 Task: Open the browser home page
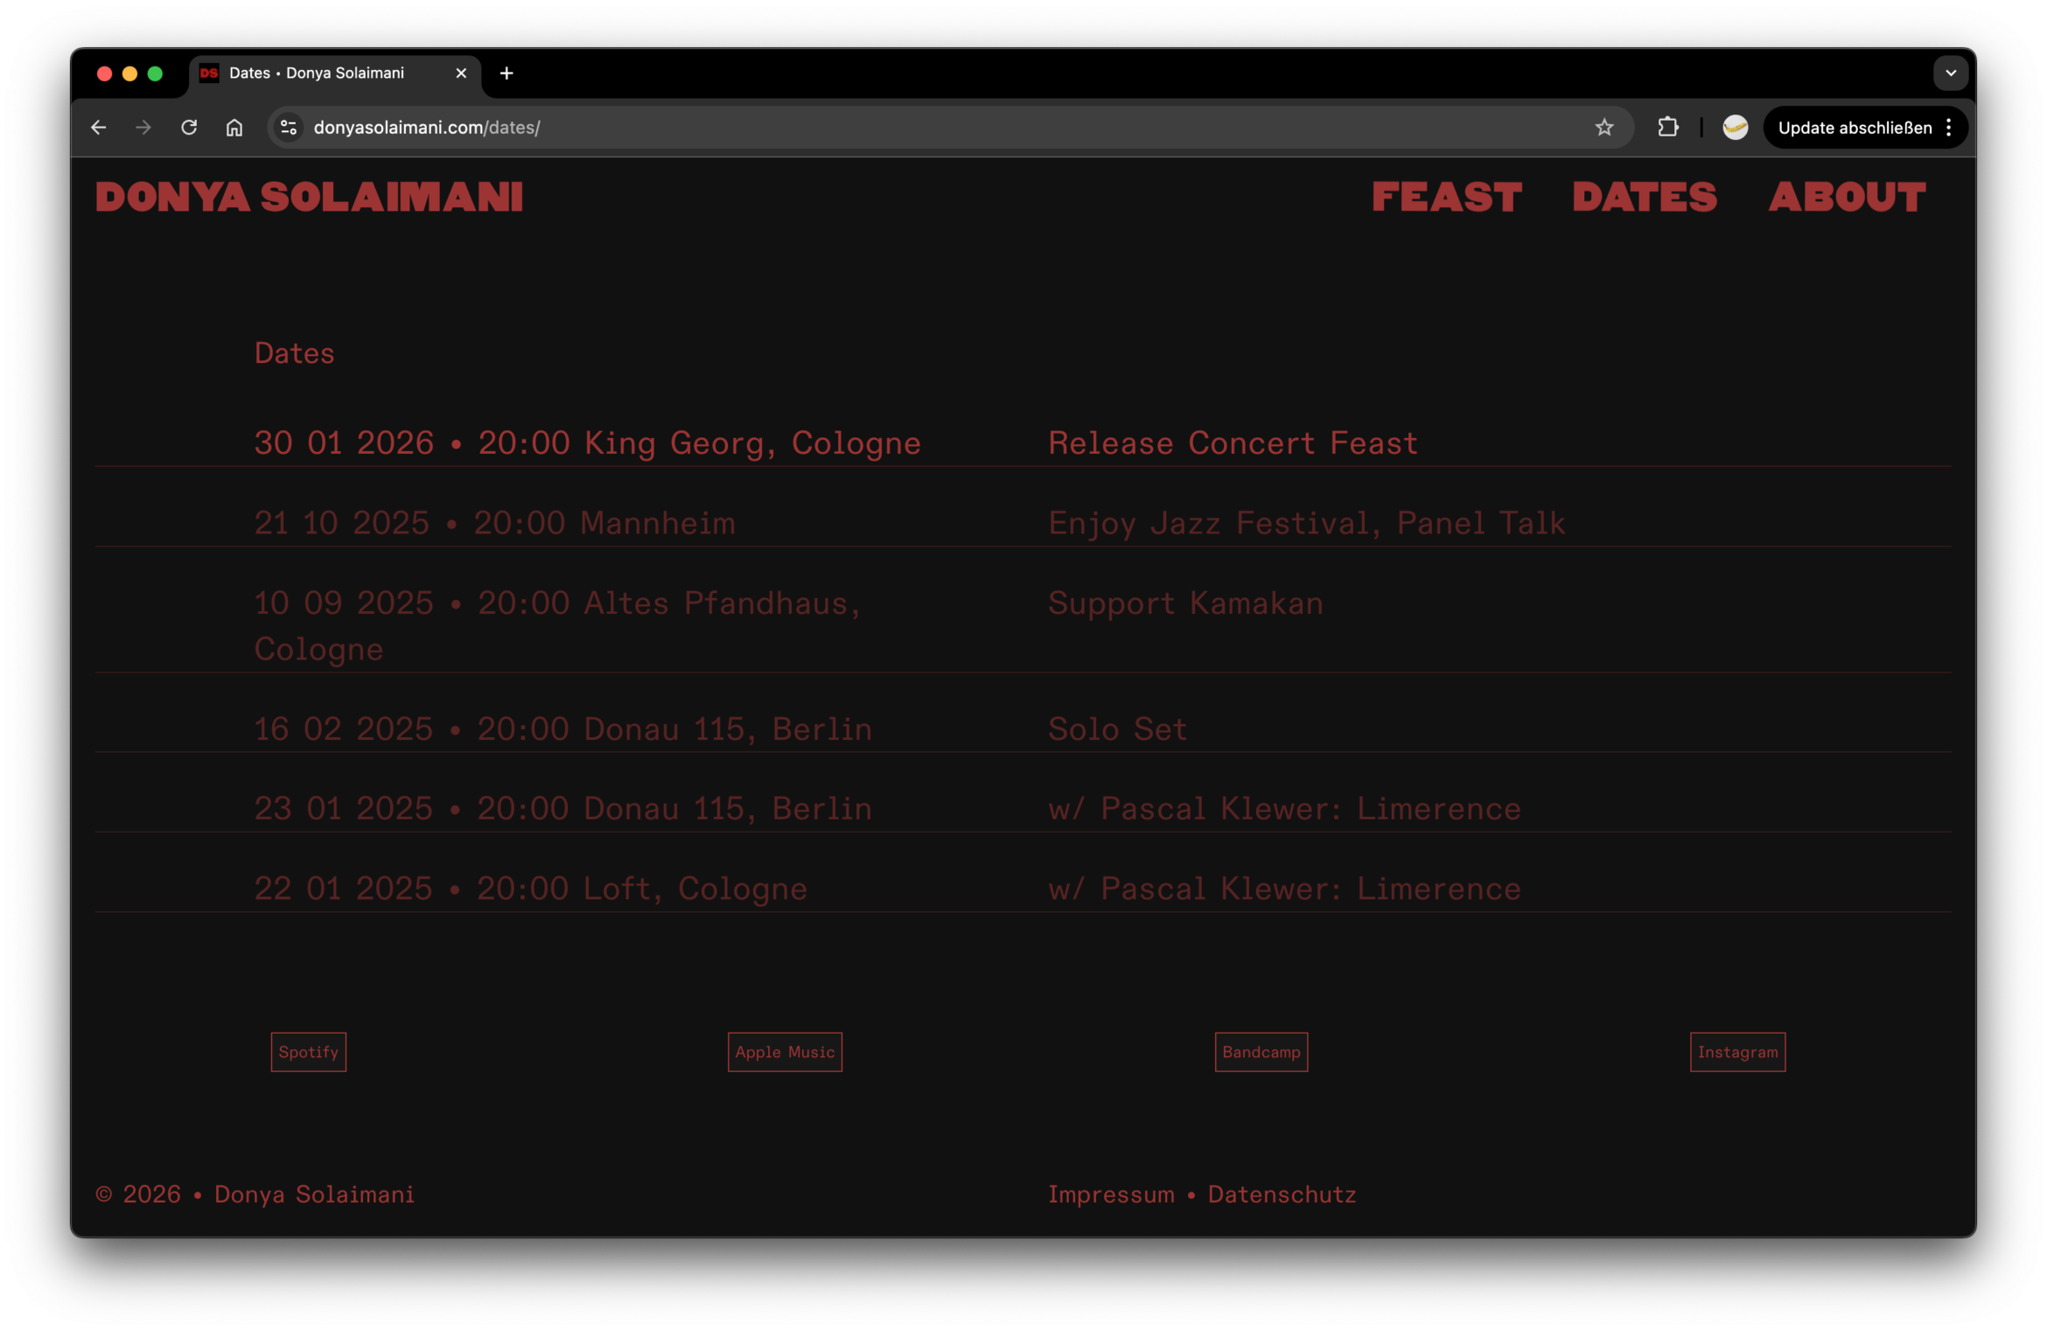click(x=234, y=127)
